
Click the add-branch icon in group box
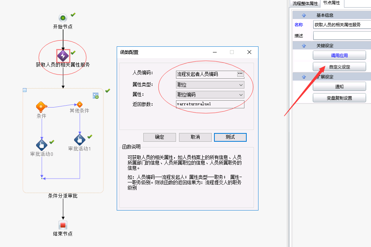point(95,96)
